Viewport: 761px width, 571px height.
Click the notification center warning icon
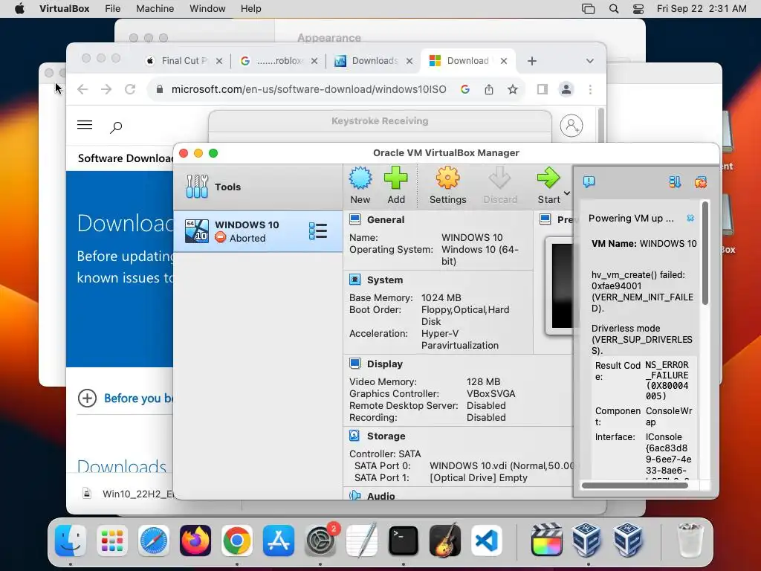coord(589,181)
